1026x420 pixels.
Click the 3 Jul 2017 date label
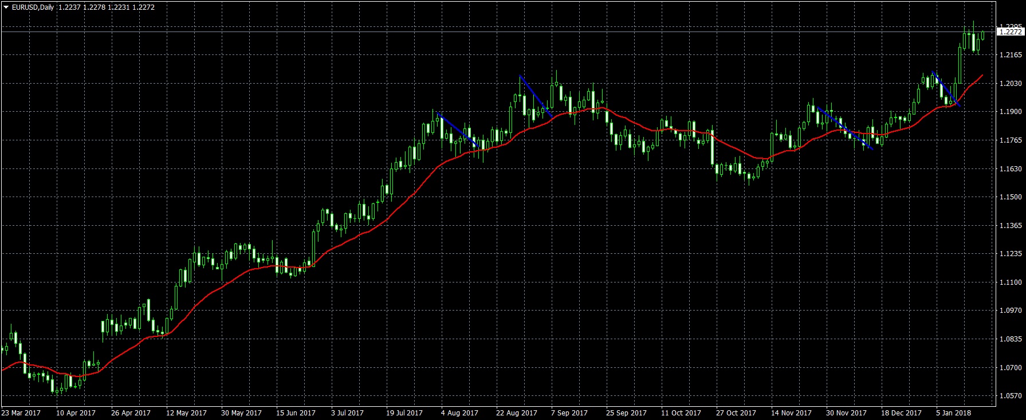click(347, 413)
